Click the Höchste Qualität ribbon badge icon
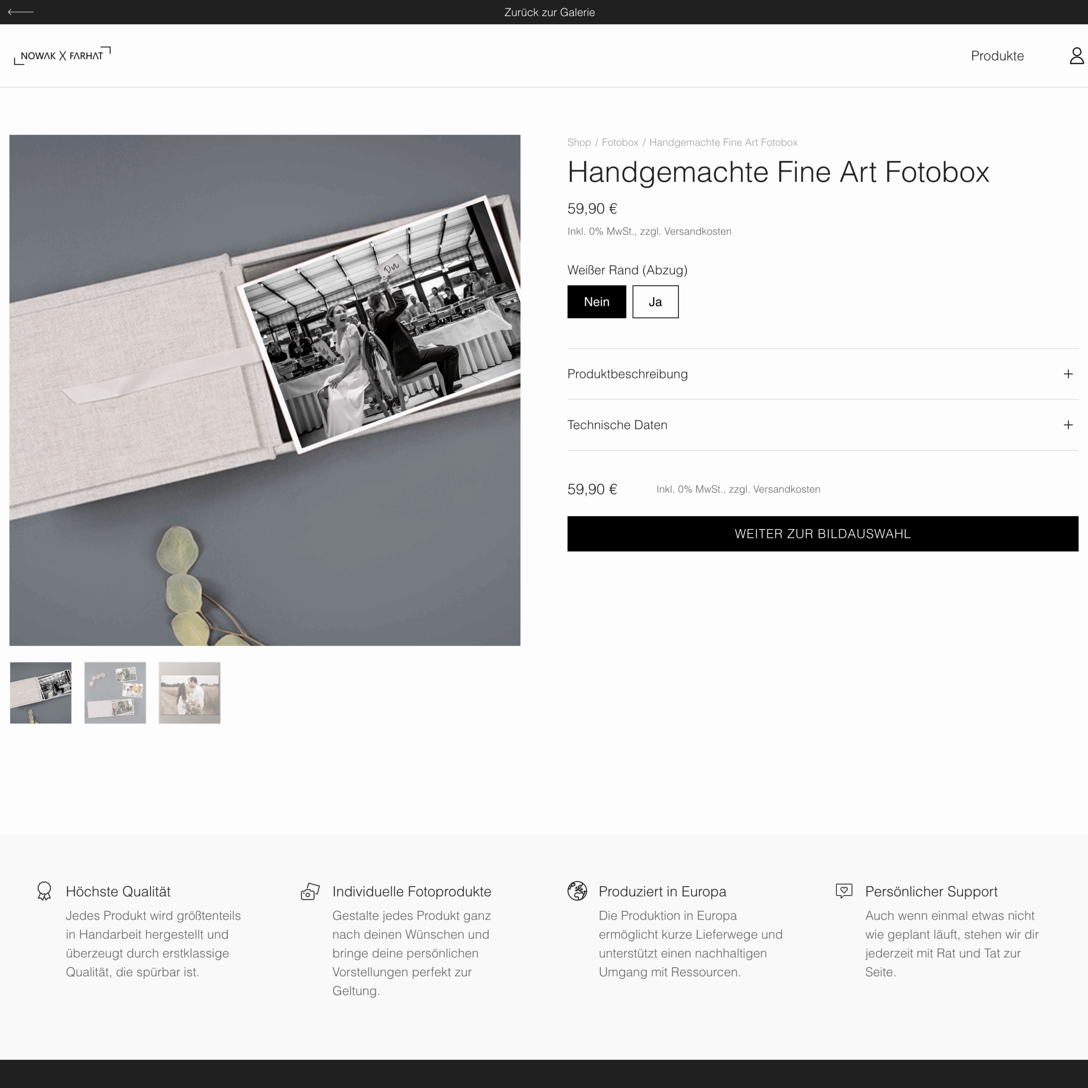1088x1088 pixels. tap(44, 891)
